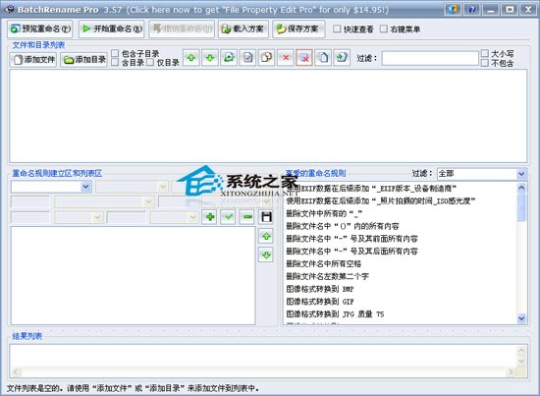
Task: Enable 含目录 include folders checkbox
Action: pos(115,62)
